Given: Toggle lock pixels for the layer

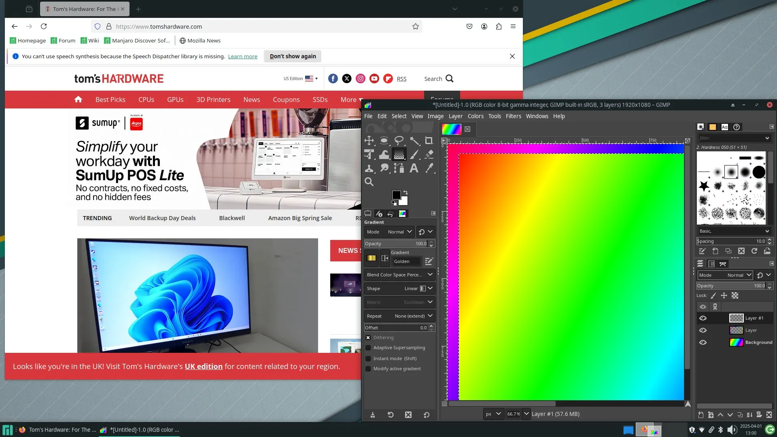Looking at the screenshot, I should tap(713, 296).
